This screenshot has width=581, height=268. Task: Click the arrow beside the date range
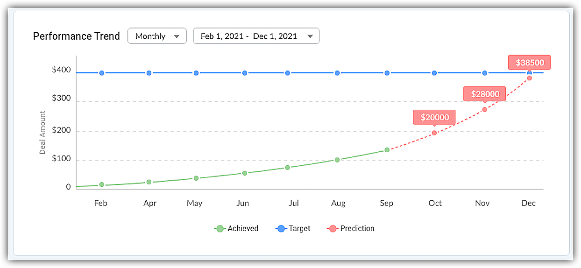tap(310, 36)
